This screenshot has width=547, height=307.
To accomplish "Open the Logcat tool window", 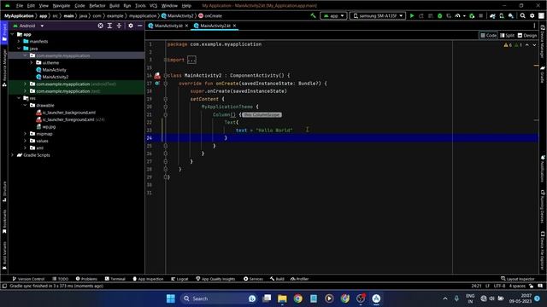I will click(x=179, y=279).
